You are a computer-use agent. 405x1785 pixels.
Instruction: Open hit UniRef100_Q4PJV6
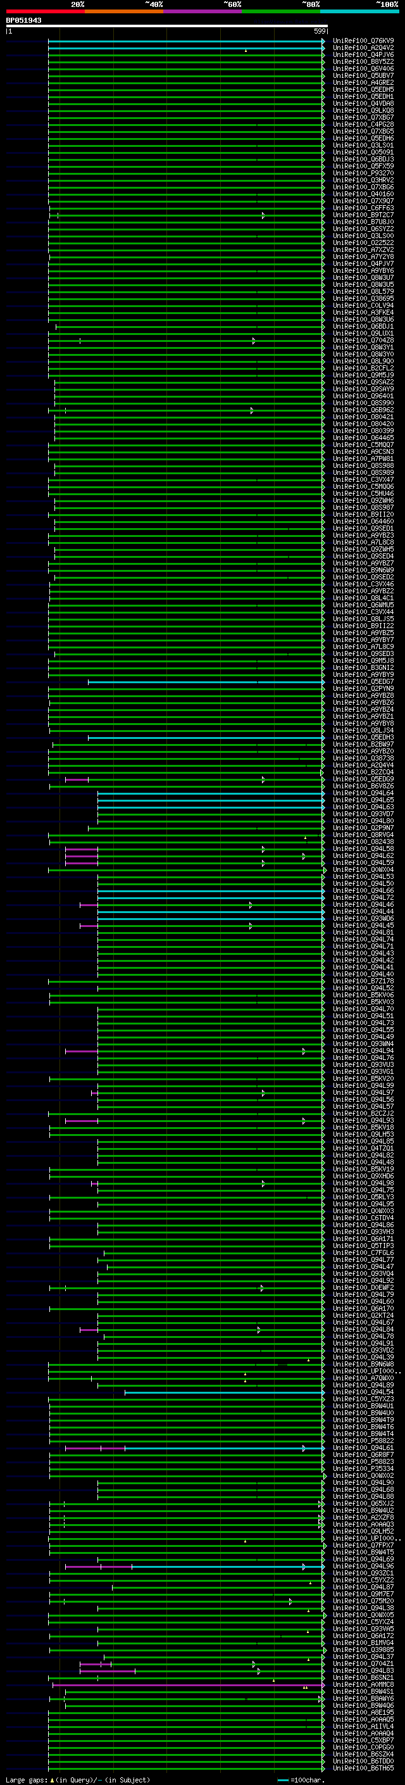click(x=363, y=54)
